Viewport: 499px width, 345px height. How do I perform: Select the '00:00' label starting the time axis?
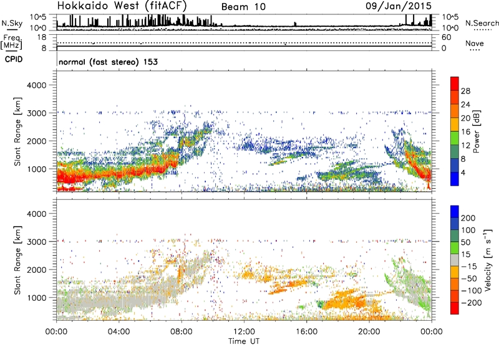(x=56, y=332)
